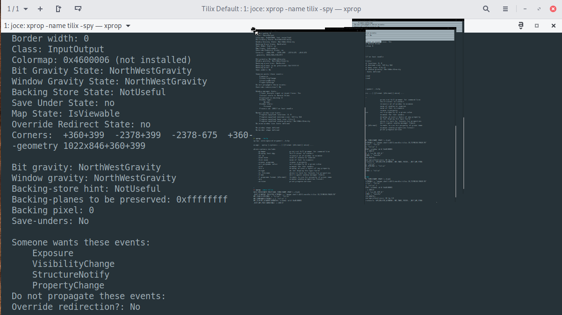Screen dimensions: 562x315
Task: Click 'Backing-store hint: NotUseful' line
Action: tap(86, 189)
